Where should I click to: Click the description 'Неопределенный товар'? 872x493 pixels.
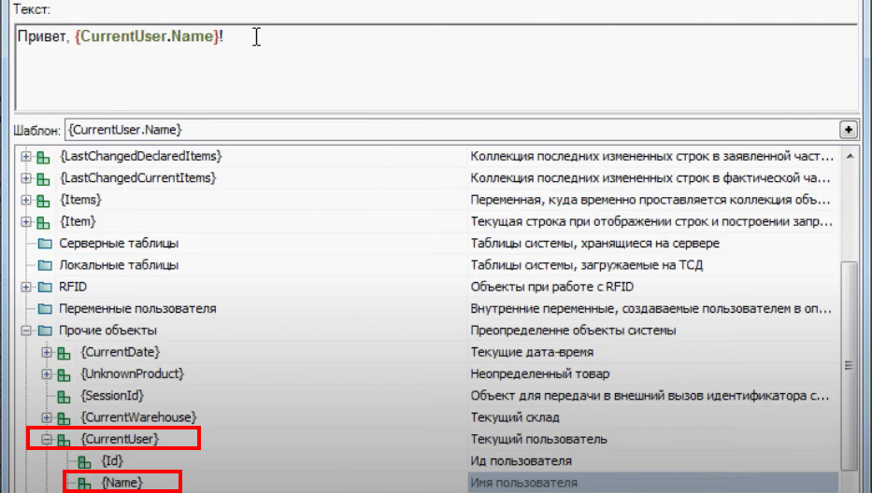(x=540, y=374)
